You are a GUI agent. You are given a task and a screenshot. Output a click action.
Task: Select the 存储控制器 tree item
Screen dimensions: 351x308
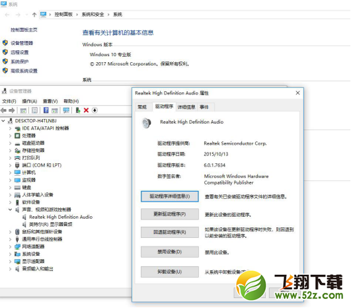click(x=33, y=151)
